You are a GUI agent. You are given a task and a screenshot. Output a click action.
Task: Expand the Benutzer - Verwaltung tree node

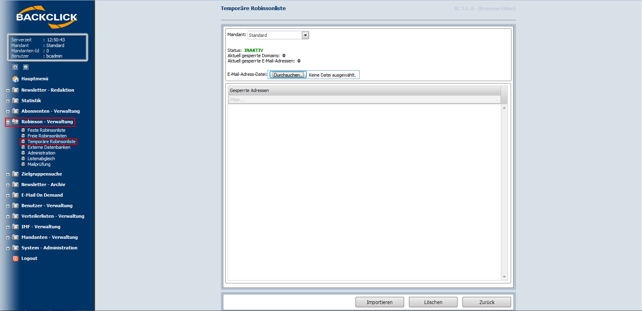click(8, 206)
